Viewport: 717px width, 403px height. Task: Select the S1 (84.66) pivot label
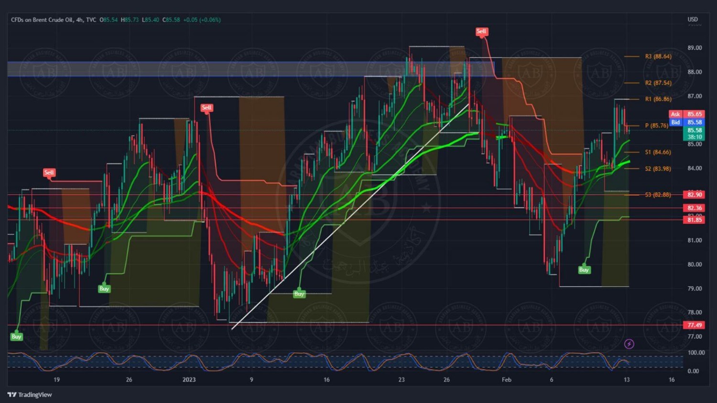(x=658, y=152)
